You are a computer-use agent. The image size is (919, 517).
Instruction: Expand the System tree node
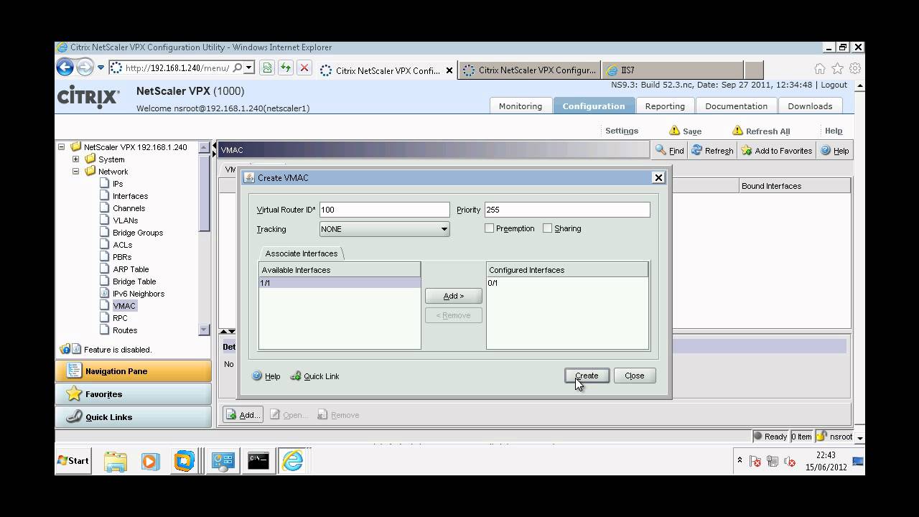(76, 159)
